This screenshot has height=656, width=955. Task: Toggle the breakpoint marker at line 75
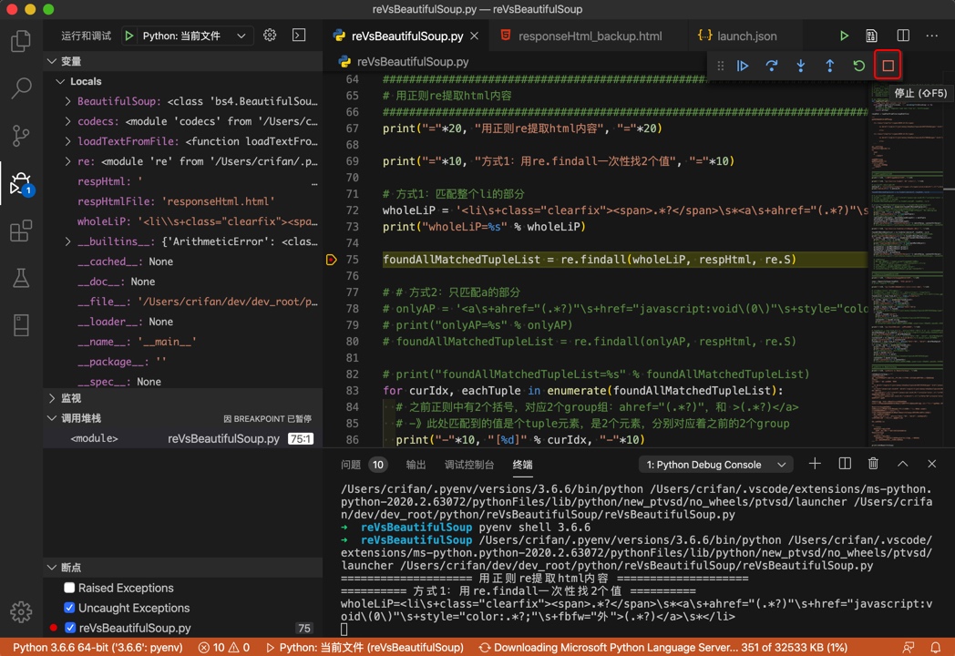click(332, 260)
